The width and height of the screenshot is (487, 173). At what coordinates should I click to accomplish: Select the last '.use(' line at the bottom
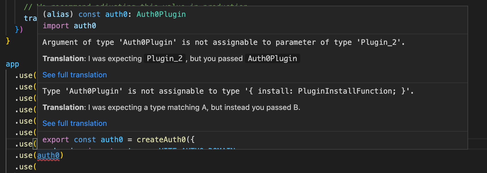25,167
